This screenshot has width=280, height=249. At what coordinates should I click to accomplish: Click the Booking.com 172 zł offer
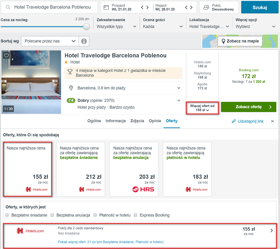pos(249,76)
